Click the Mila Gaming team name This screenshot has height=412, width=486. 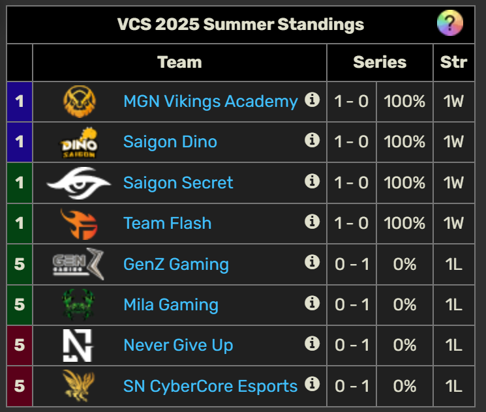[x=171, y=305]
